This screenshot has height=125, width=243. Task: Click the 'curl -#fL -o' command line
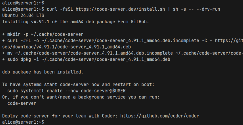coord(122,41)
